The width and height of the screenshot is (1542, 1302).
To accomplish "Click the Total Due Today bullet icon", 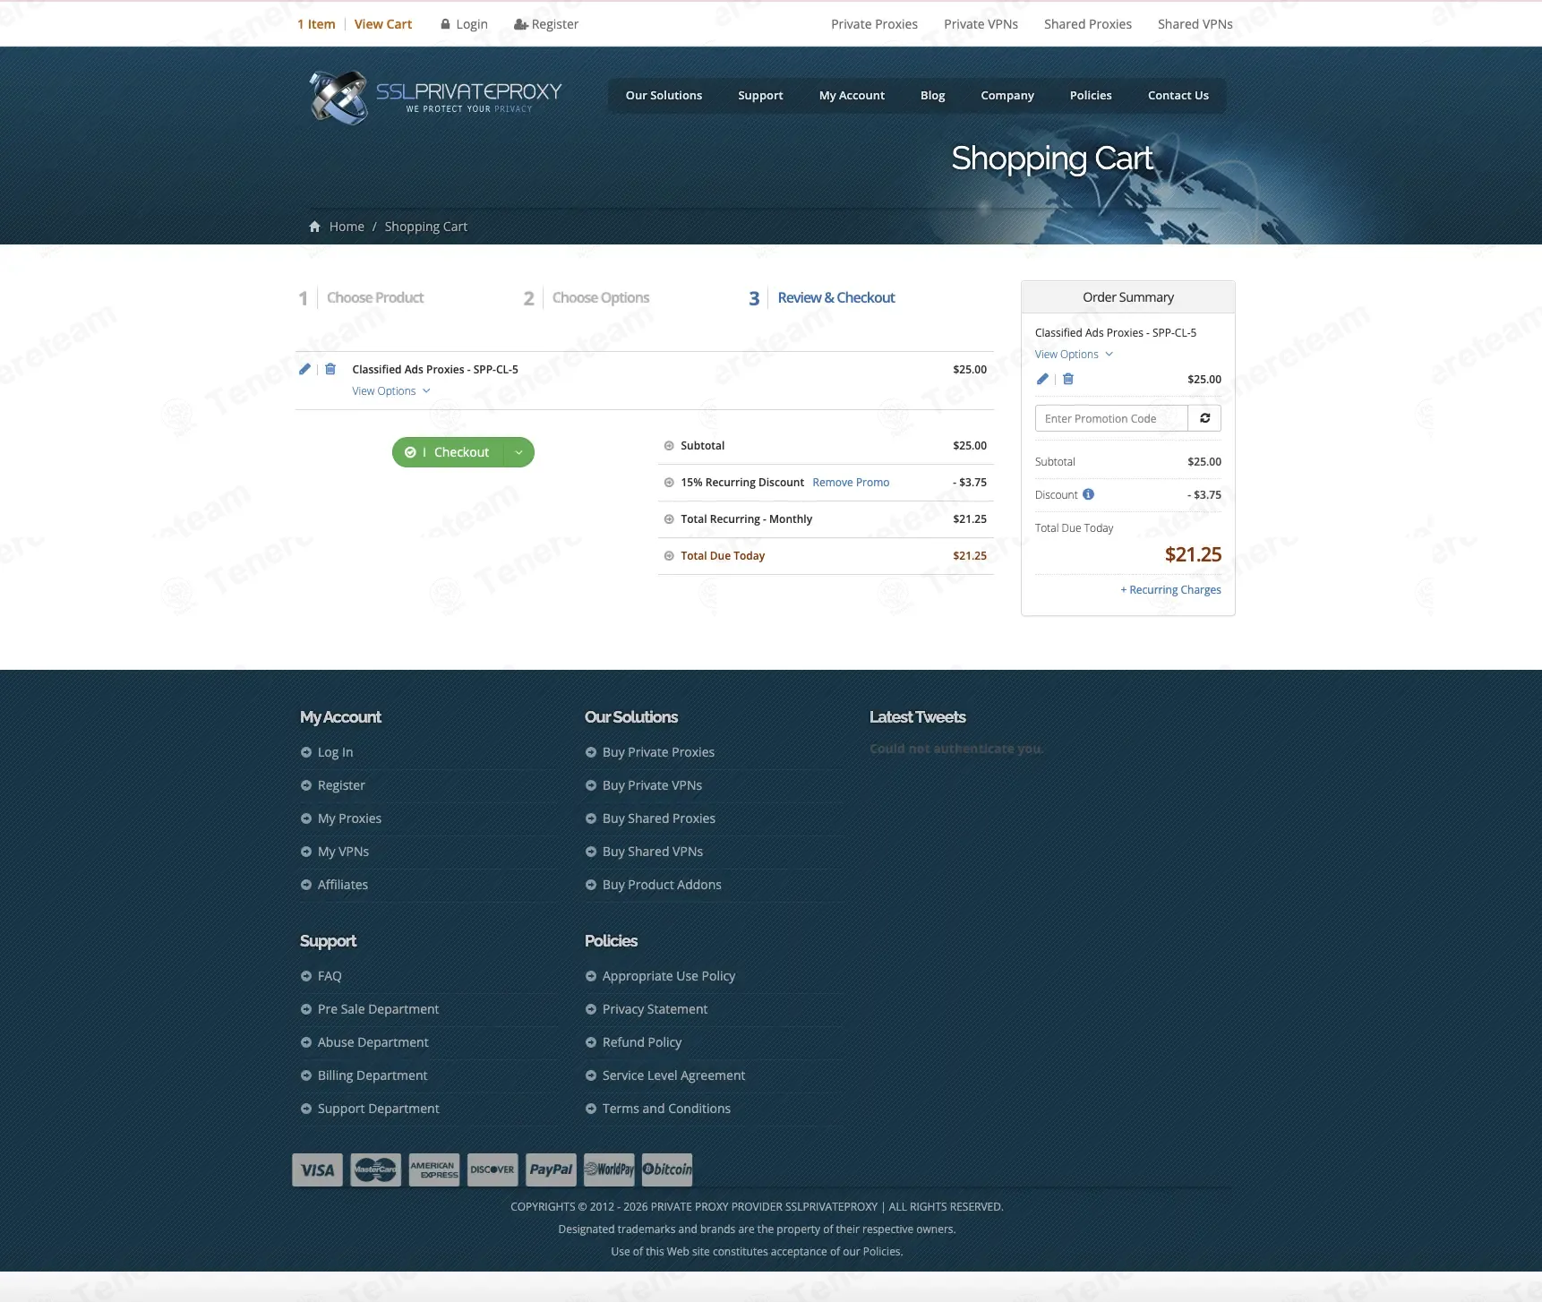I will pos(669,556).
